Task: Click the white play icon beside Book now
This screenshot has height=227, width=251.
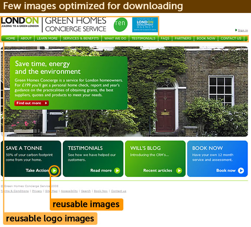Action: click(241, 170)
